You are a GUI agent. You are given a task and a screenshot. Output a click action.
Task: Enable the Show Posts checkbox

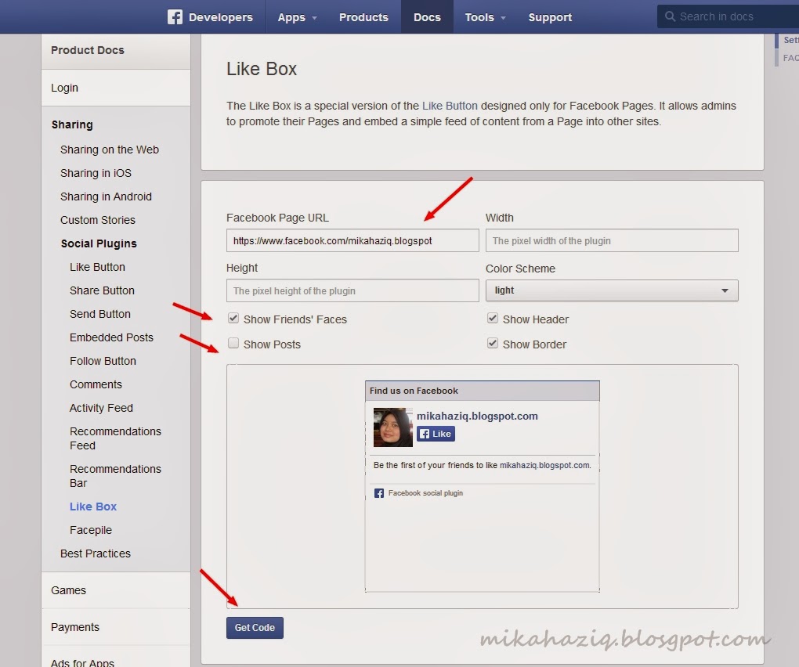233,343
